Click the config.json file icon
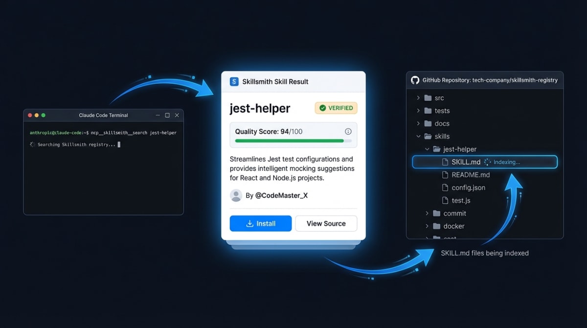 click(x=445, y=187)
